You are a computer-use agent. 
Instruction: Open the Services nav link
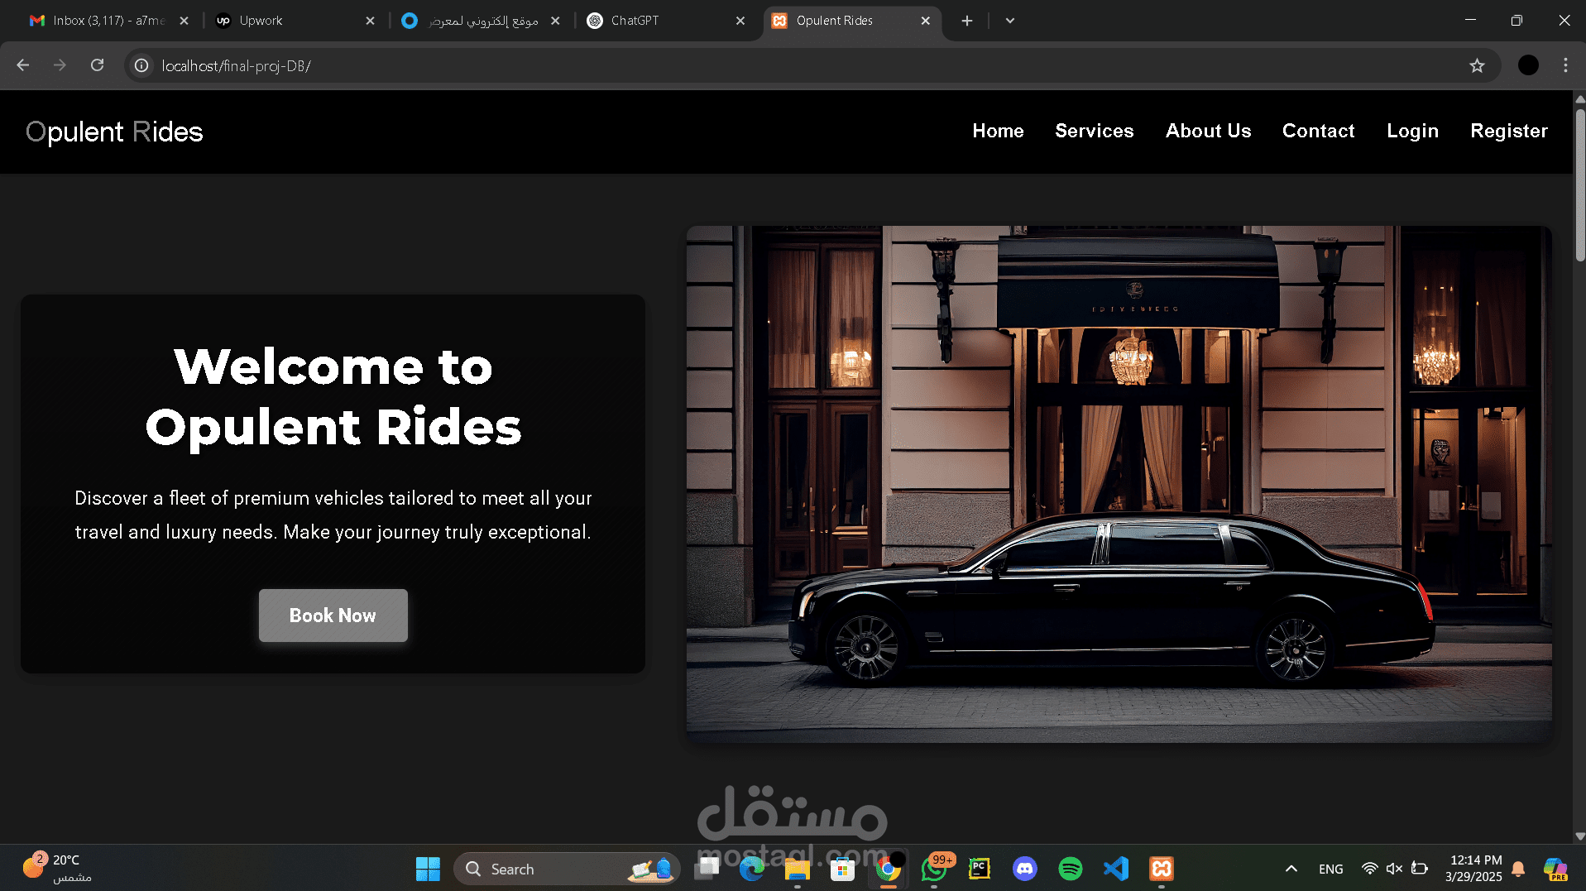[x=1094, y=131]
